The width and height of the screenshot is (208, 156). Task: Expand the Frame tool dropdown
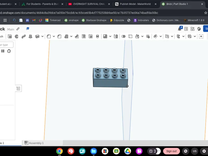click(183, 36)
